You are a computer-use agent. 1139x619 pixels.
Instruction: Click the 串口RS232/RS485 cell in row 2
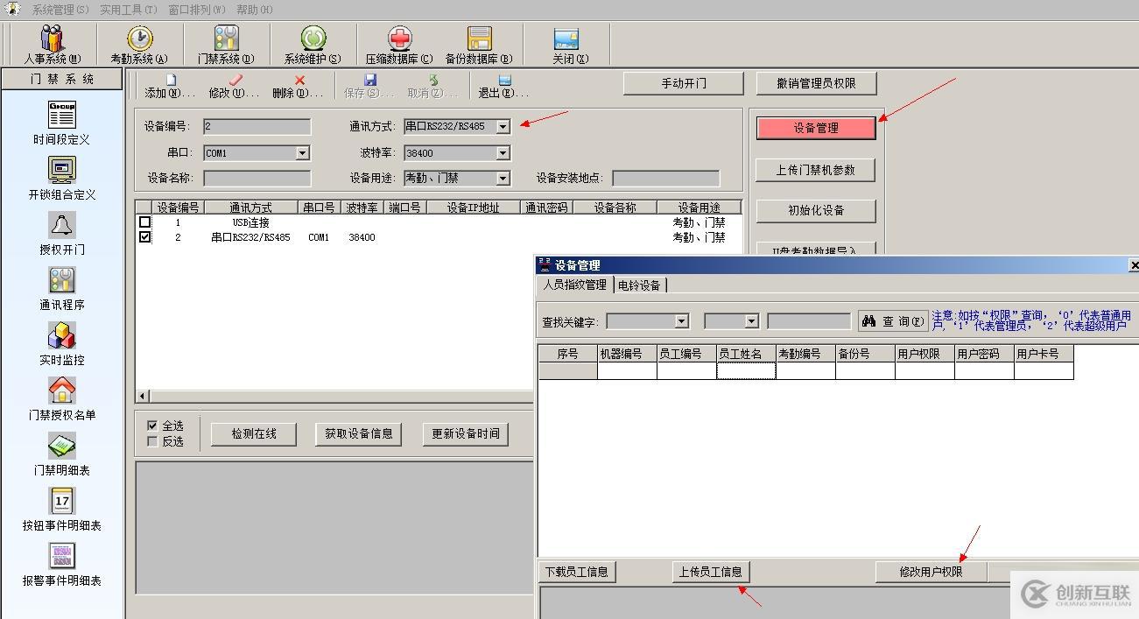point(250,237)
